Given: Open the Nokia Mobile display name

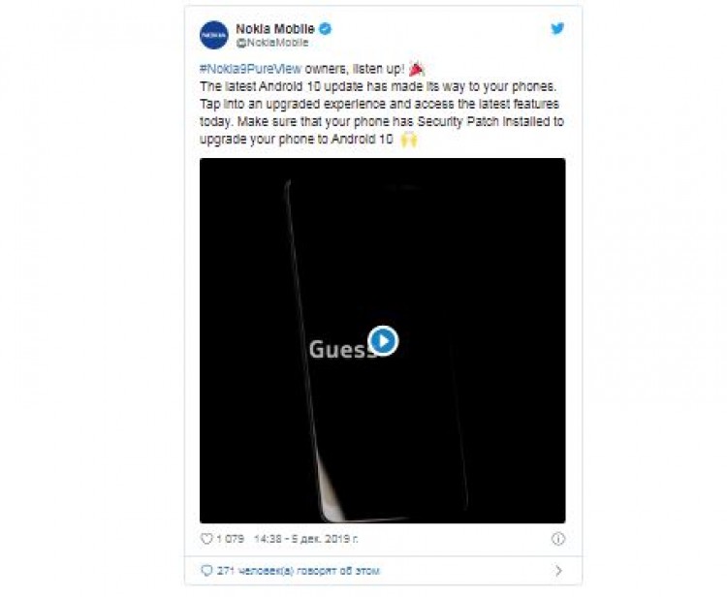Looking at the screenshot, I should pyautogui.click(x=275, y=29).
